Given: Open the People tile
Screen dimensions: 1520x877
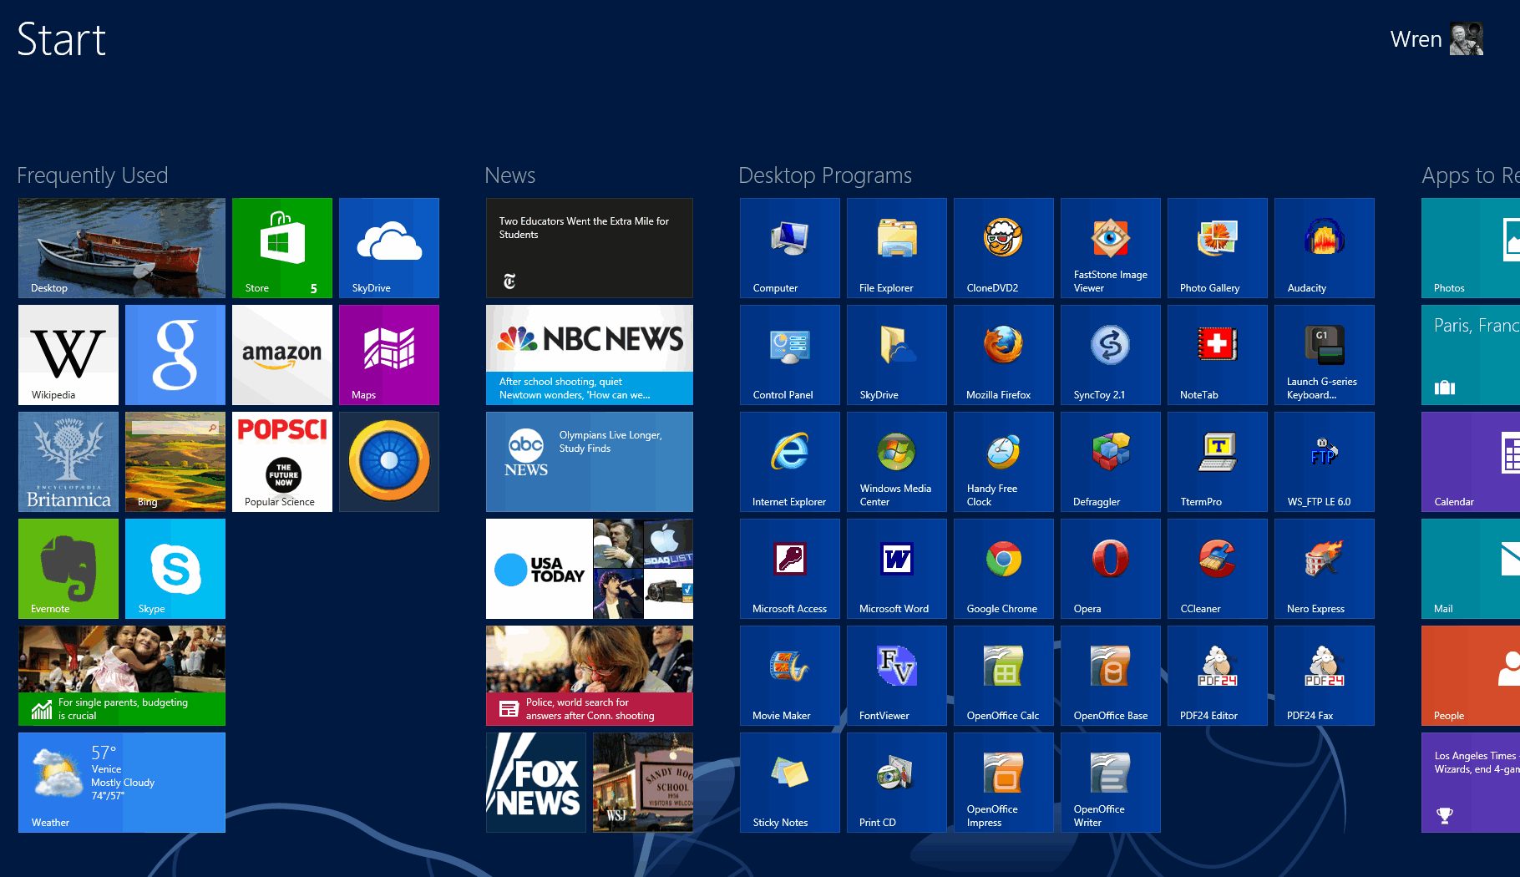Looking at the screenshot, I should pyautogui.click(x=1471, y=676).
